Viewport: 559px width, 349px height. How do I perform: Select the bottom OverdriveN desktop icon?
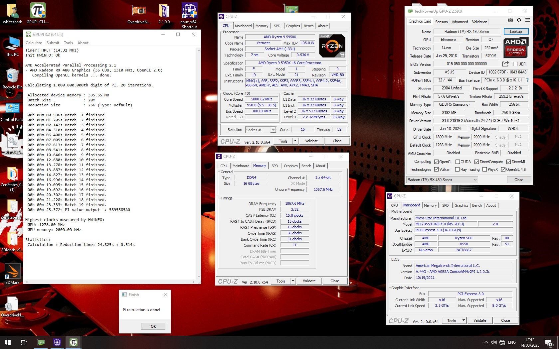(12, 307)
